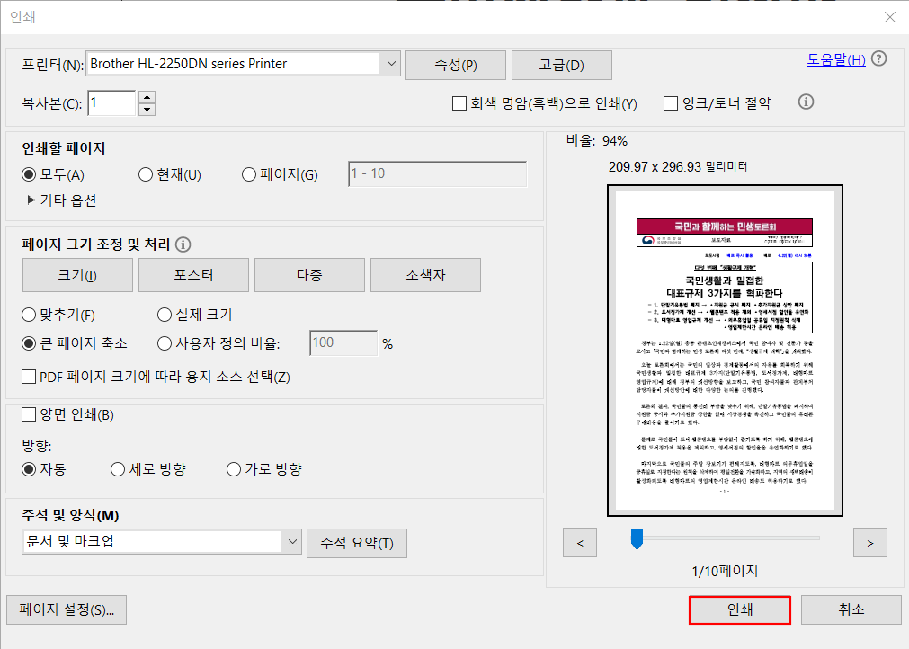The height and width of the screenshot is (649, 909).
Task: Click the info icon beside 잉크/토너 절약
Action: (806, 102)
